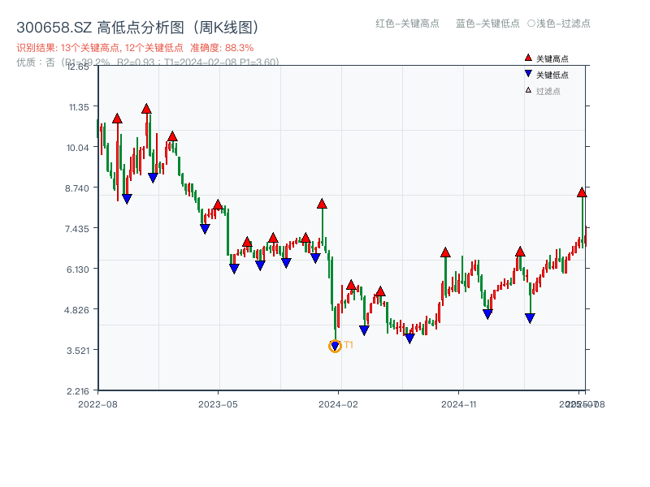Click the red 关键高点 triangle in the legend
Screen dimensions: 650x487
coord(528,58)
